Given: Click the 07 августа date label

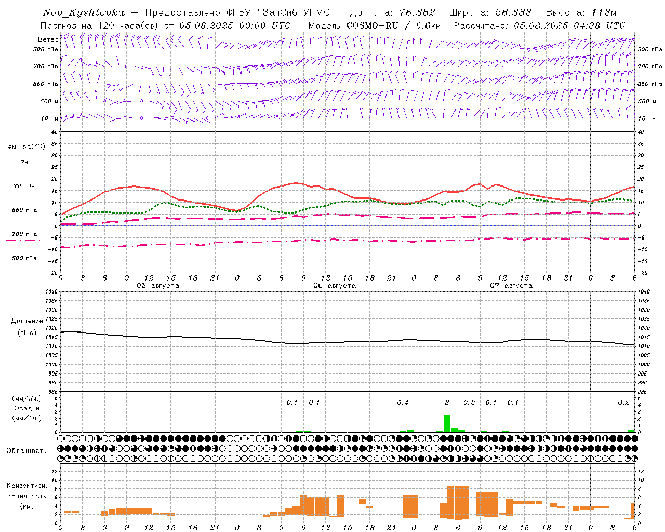Looking at the screenshot, I should pos(511,286).
